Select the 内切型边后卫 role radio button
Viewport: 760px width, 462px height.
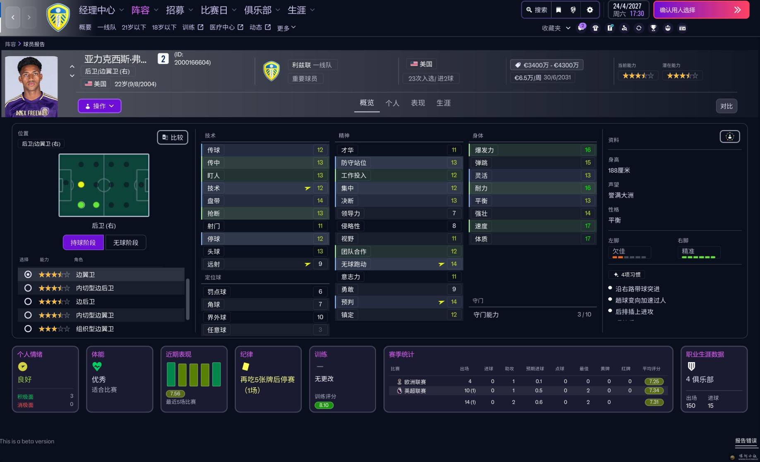tap(28, 288)
